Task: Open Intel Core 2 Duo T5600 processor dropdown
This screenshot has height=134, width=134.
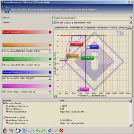Action: (50, 51)
